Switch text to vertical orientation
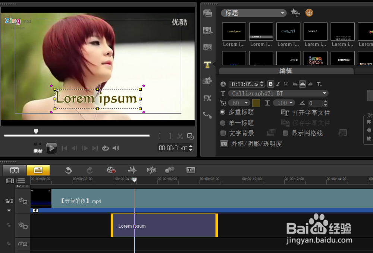The height and width of the screenshot is (253, 373). pyautogui.click(x=320, y=84)
